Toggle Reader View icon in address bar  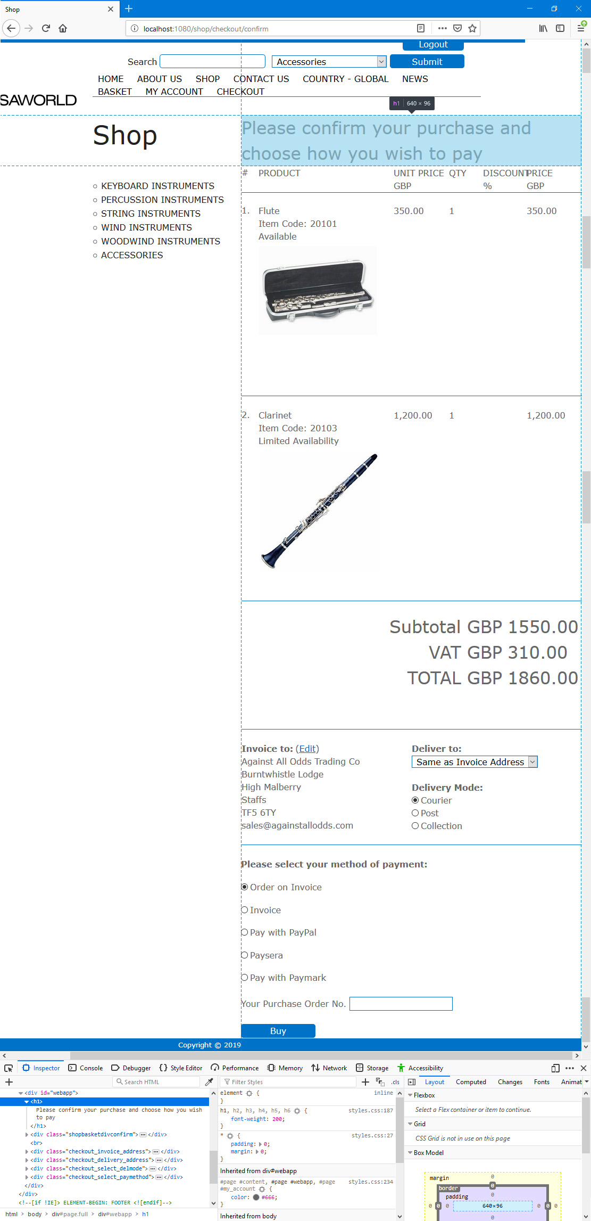coord(420,28)
